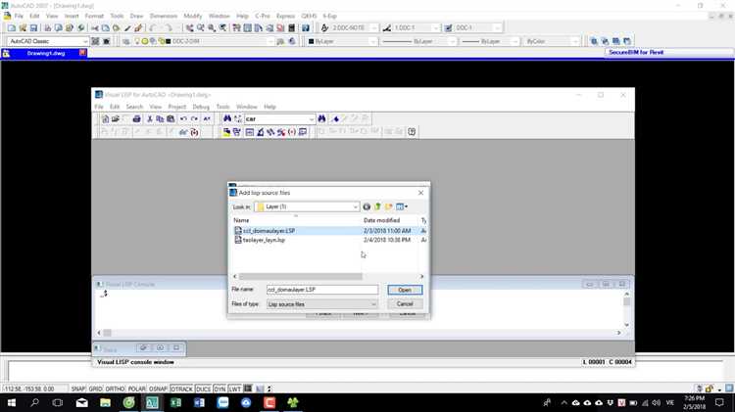
Task: Click Visual LISP Inspect icon
Action: [x=260, y=132]
